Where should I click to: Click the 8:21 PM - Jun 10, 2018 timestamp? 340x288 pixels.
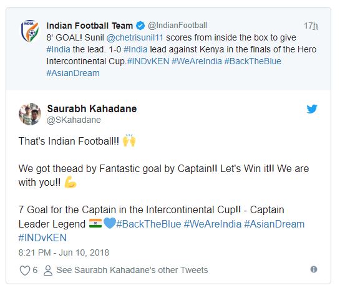click(64, 252)
